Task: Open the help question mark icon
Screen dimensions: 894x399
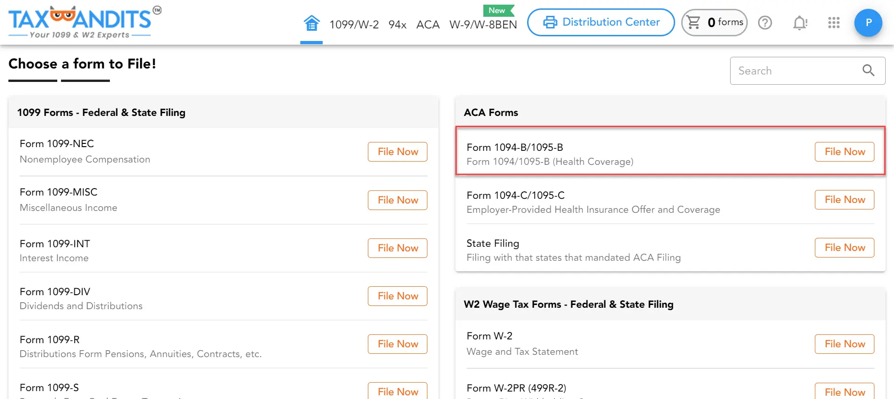Action: [x=765, y=22]
